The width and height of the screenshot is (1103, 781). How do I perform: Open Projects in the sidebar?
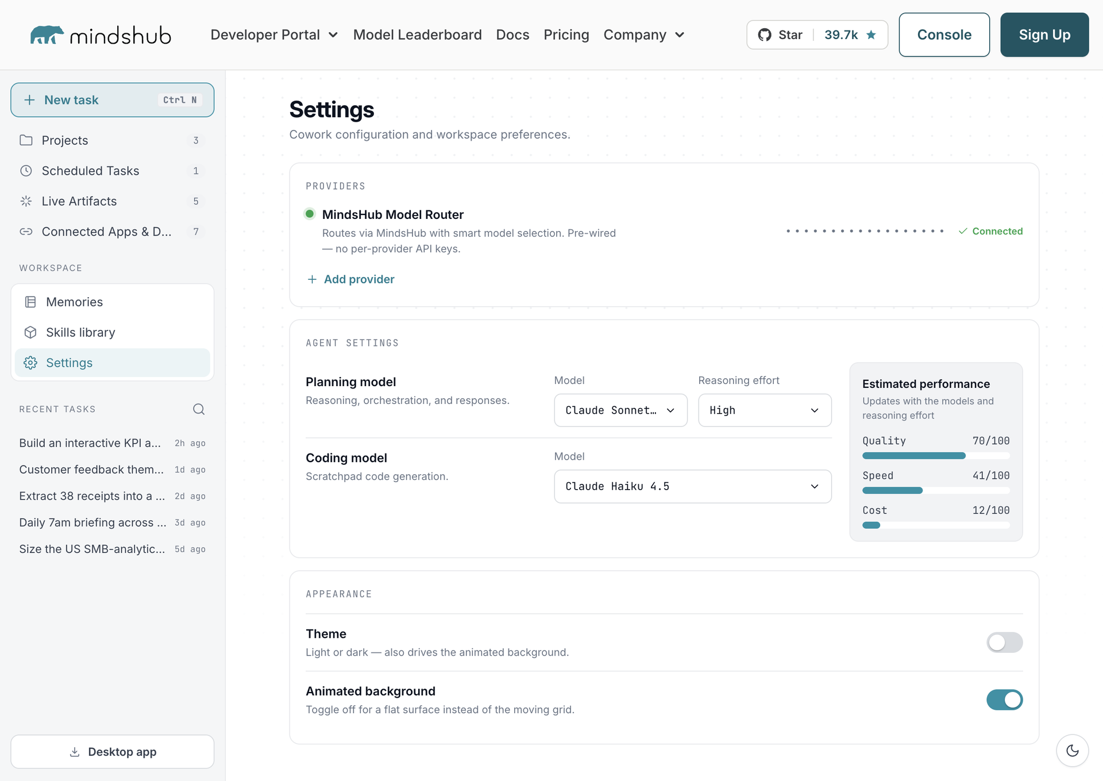(x=113, y=140)
